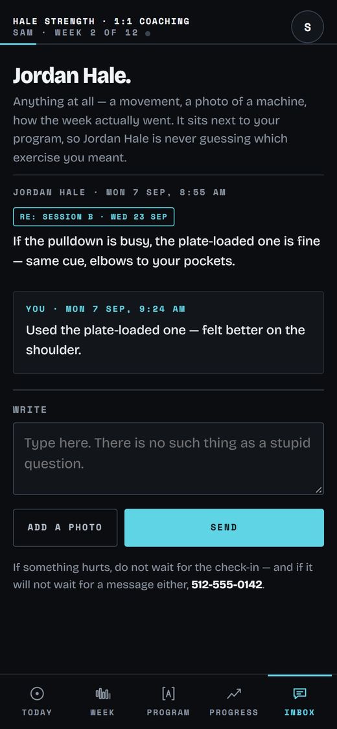Screen dimensions: 337x729
Task: Tap the Inbox message bubble icon
Action: [300, 694]
